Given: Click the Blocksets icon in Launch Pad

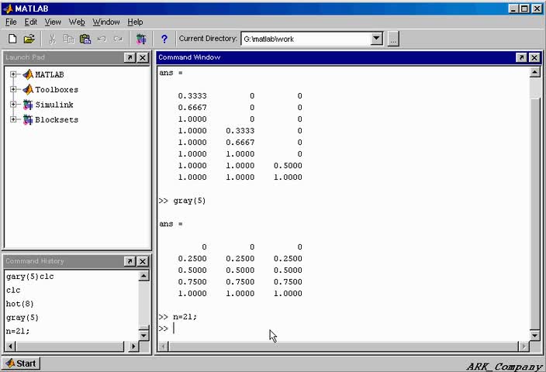Looking at the screenshot, I should (28, 119).
